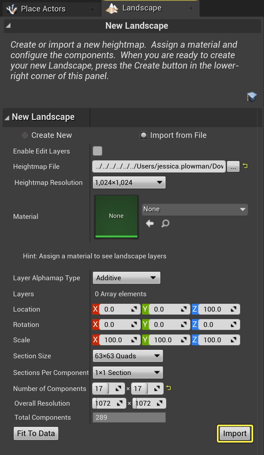Click the Fit To Data button
Viewport: 264px width, 455px height.
pos(36,433)
